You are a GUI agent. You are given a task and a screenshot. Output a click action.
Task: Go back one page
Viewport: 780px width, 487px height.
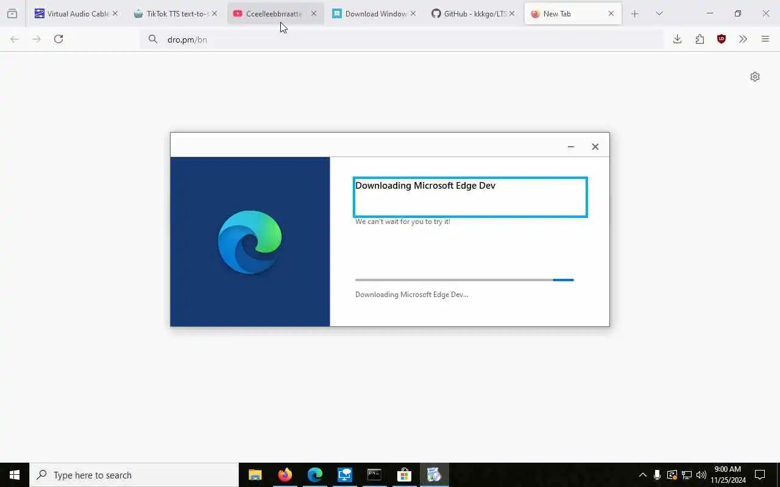[15, 39]
